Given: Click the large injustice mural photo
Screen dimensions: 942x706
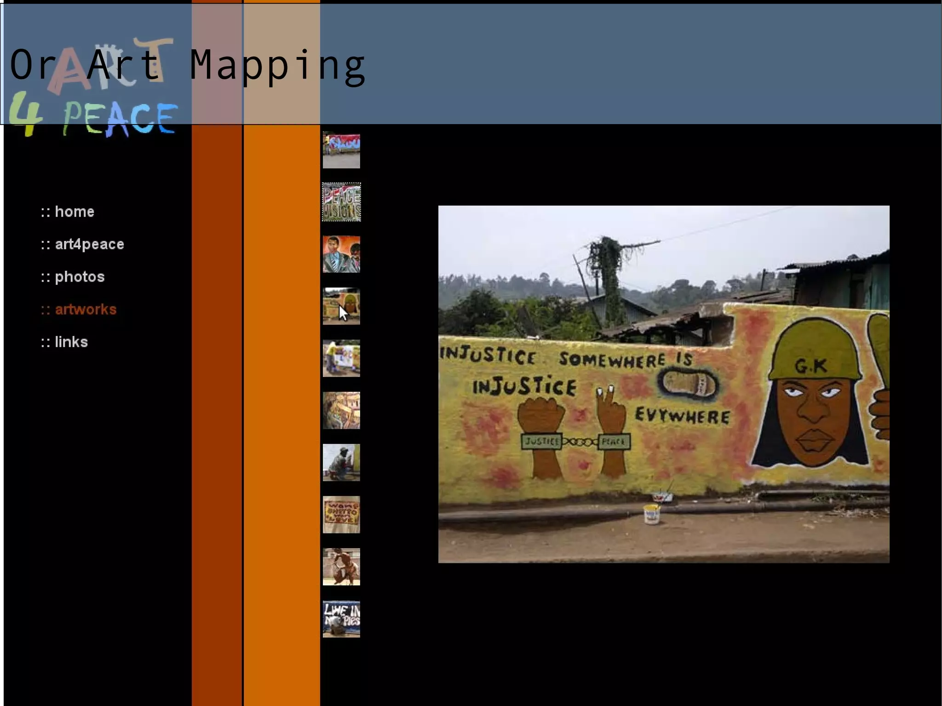Looking at the screenshot, I should click(x=664, y=384).
